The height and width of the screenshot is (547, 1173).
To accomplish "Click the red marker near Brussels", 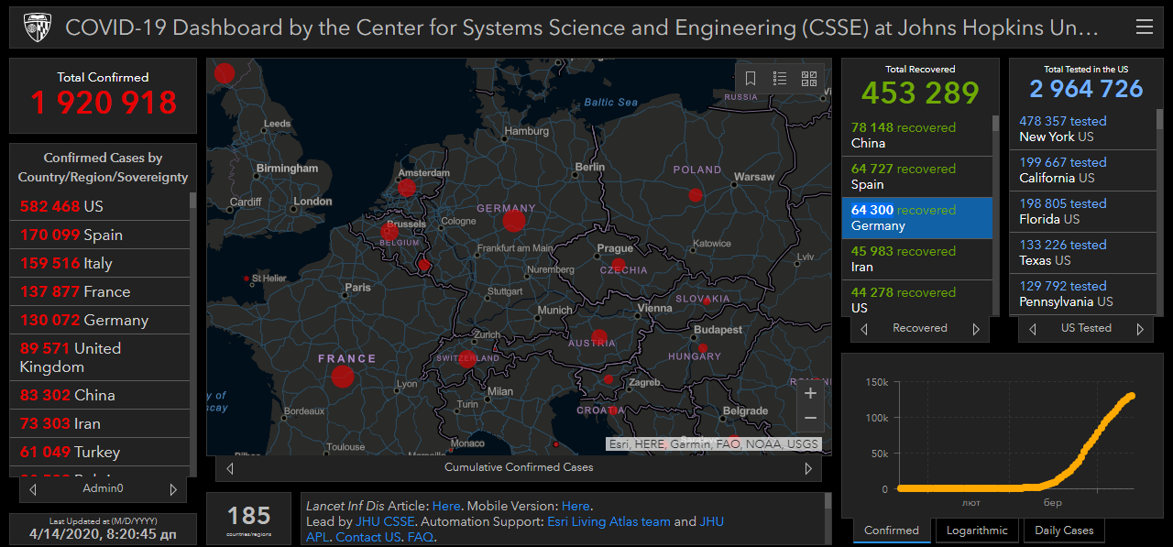I will [389, 232].
